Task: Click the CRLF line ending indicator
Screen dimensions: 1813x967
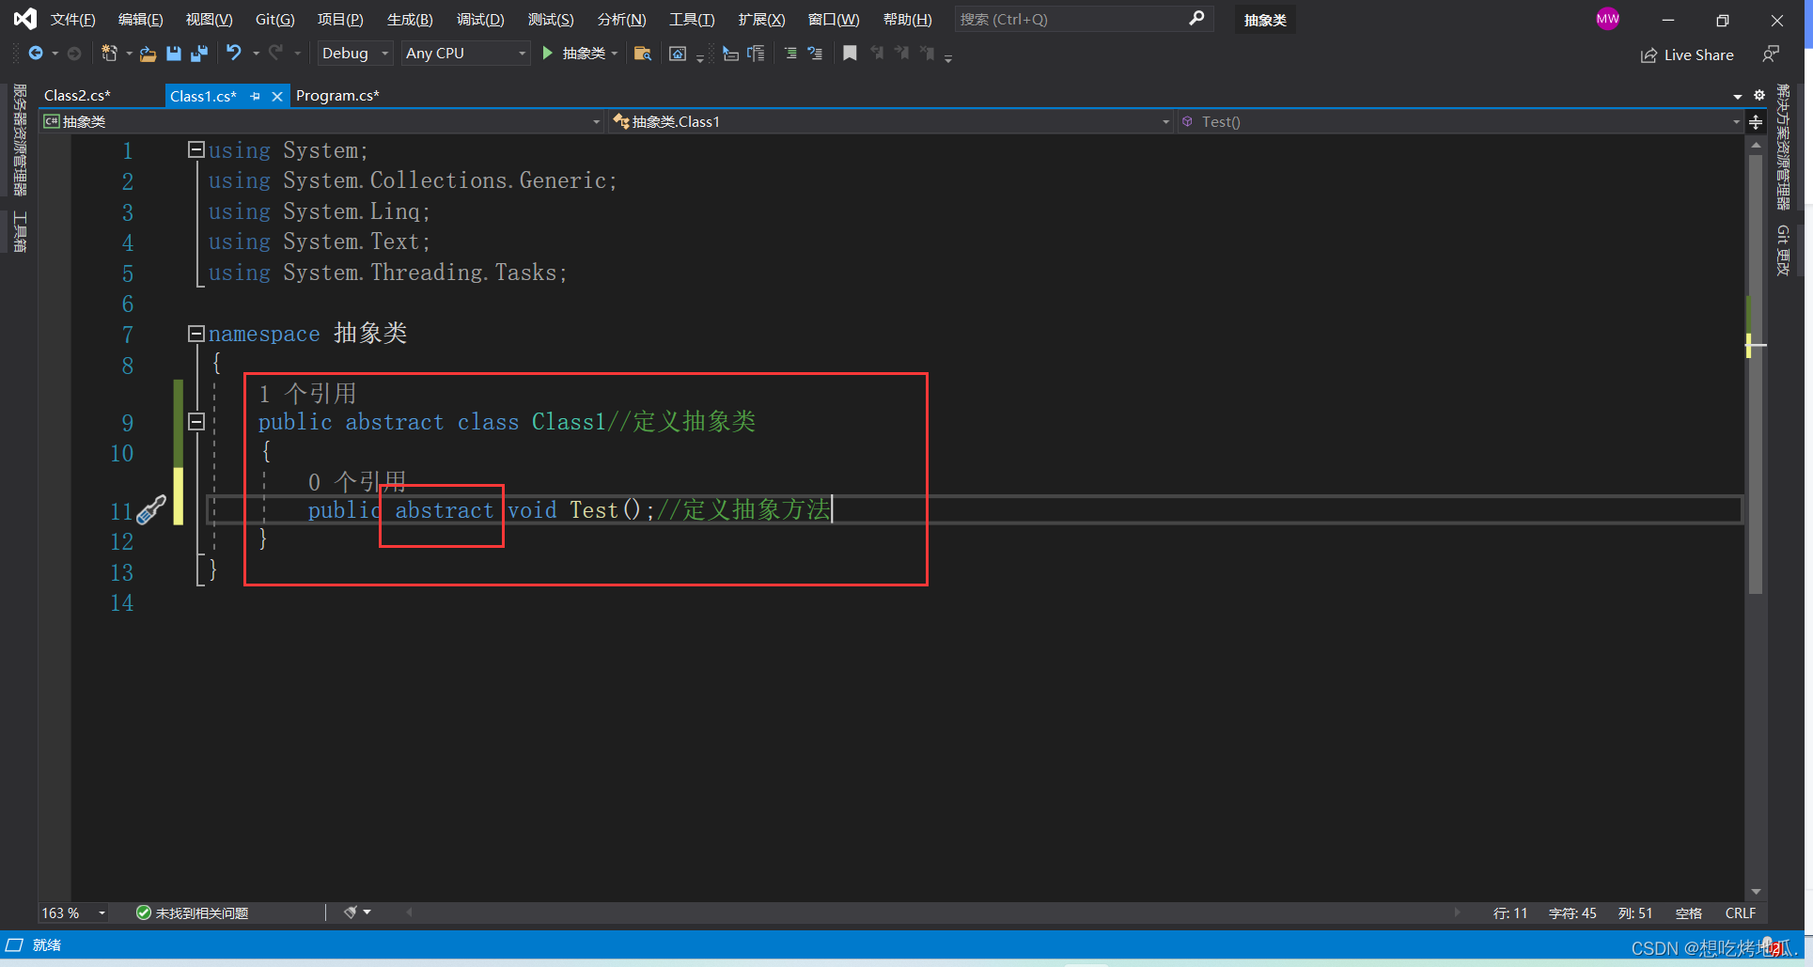Action: [1741, 913]
